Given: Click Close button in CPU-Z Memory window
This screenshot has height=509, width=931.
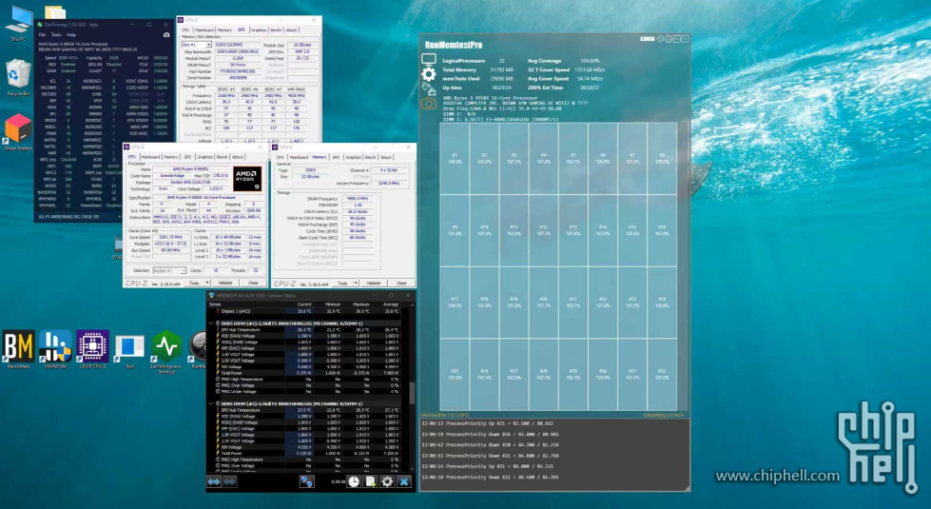Looking at the screenshot, I should tap(402, 284).
